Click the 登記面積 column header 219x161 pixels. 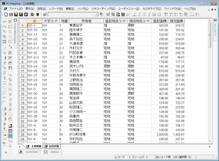[160, 21]
